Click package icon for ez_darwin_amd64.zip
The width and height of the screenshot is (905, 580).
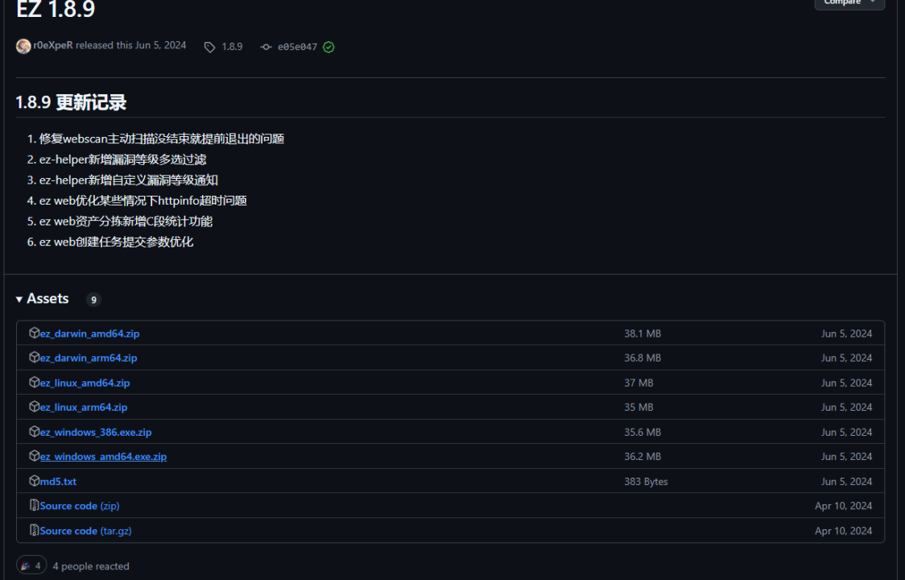point(34,333)
